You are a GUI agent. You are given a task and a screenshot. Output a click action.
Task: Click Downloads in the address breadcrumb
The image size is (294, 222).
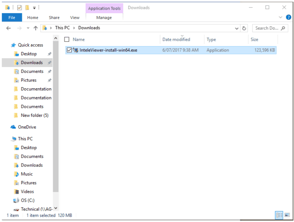pyautogui.click(x=89, y=28)
